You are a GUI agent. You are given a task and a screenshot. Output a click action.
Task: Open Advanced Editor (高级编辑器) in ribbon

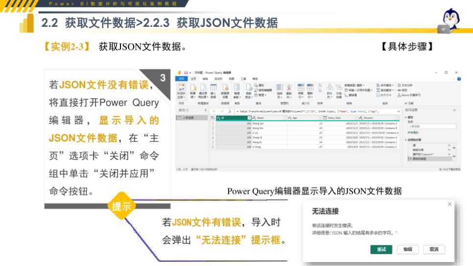point(263,90)
